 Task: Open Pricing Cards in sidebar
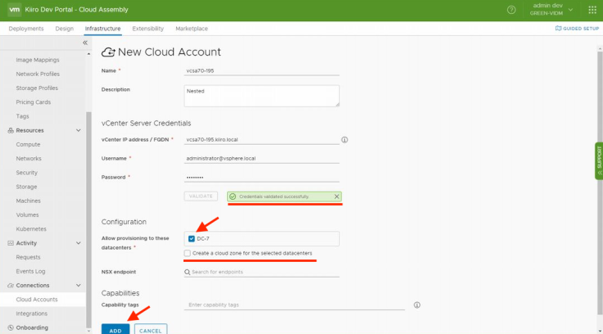tap(33, 102)
